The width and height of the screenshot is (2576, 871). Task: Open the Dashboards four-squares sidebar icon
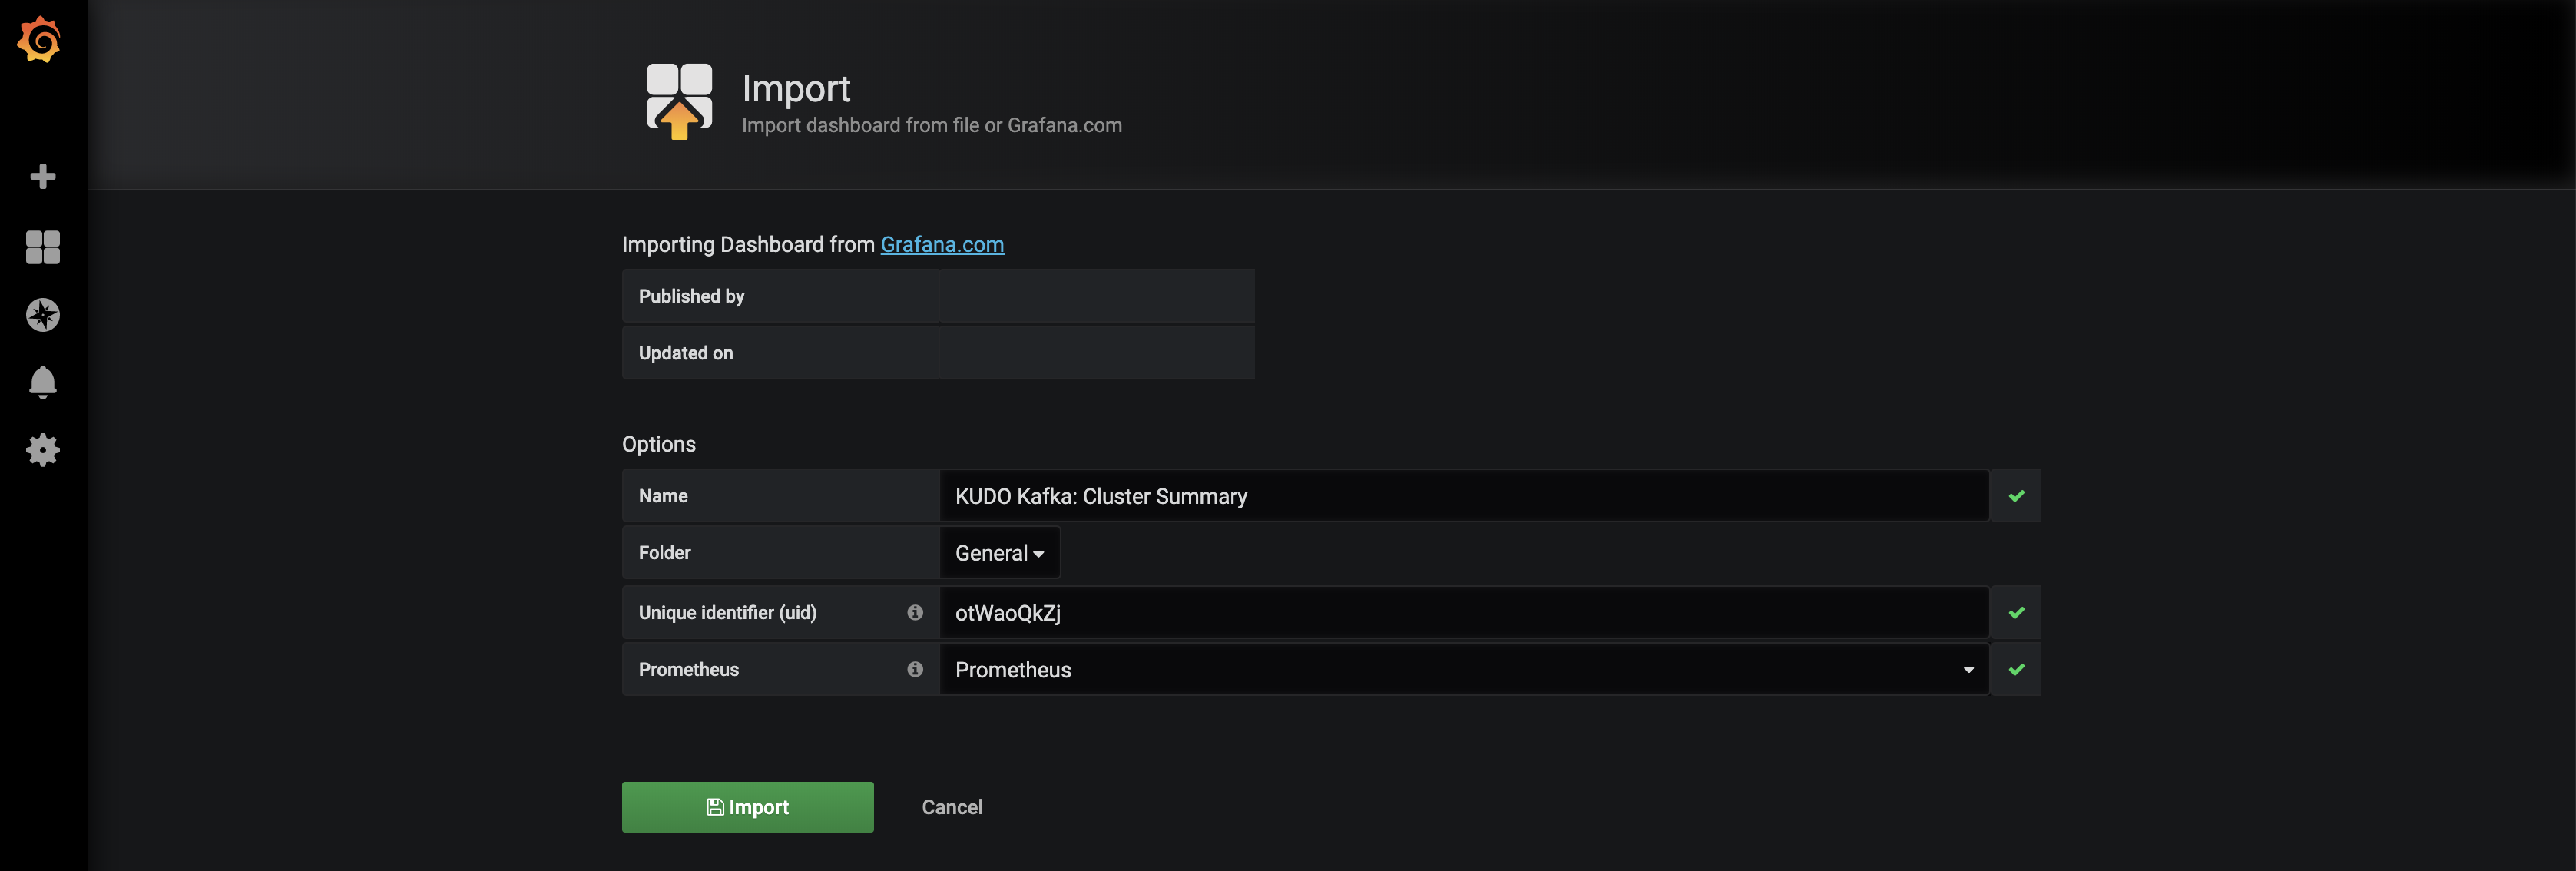click(x=42, y=247)
